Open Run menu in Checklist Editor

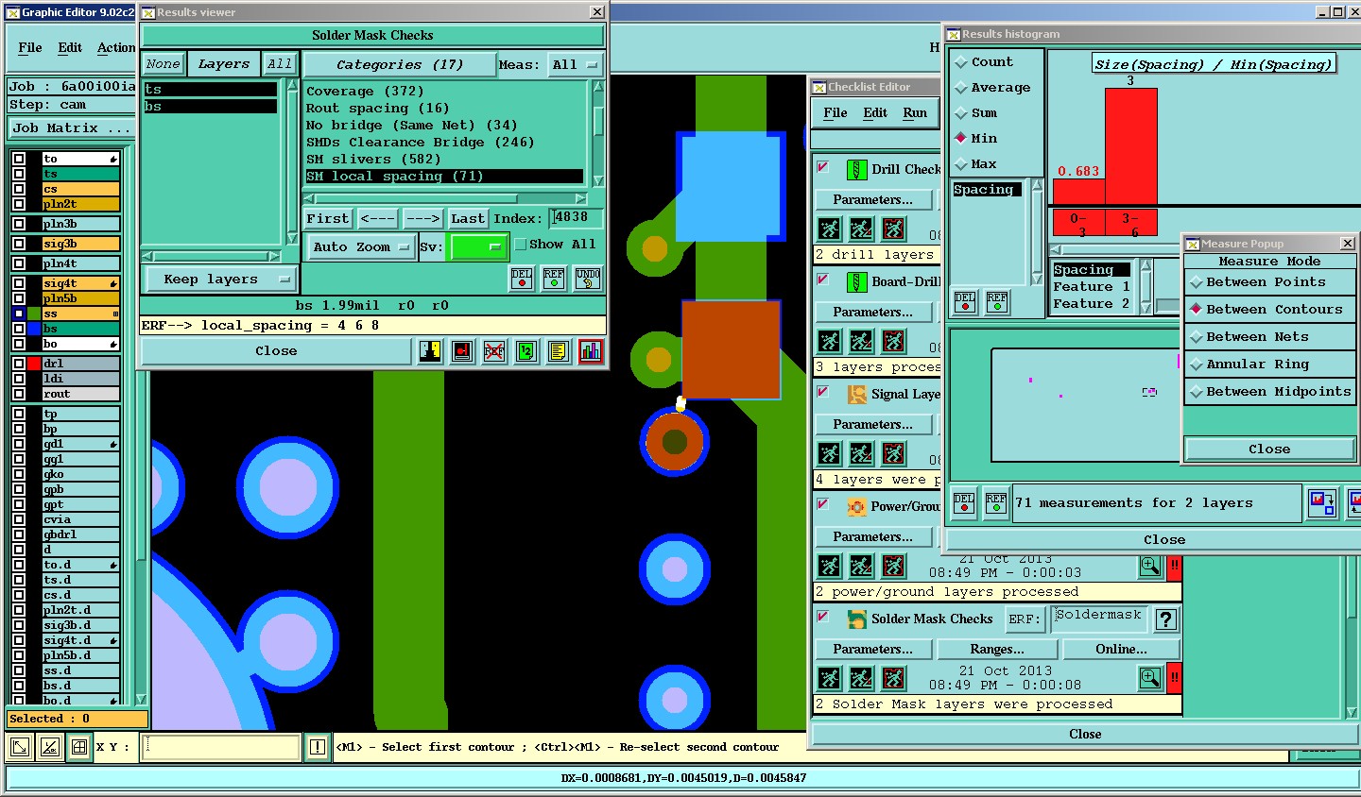pyautogui.click(x=915, y=112)
